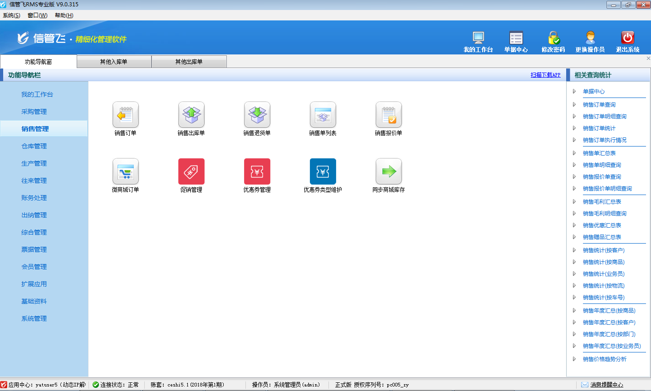Expand the arrow beside 单据中心
This screenshot has width=651, height=391.
coord(574,92)
